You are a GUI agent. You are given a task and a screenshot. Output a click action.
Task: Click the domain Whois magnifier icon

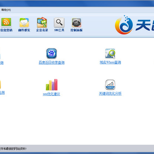coord(110,53)
